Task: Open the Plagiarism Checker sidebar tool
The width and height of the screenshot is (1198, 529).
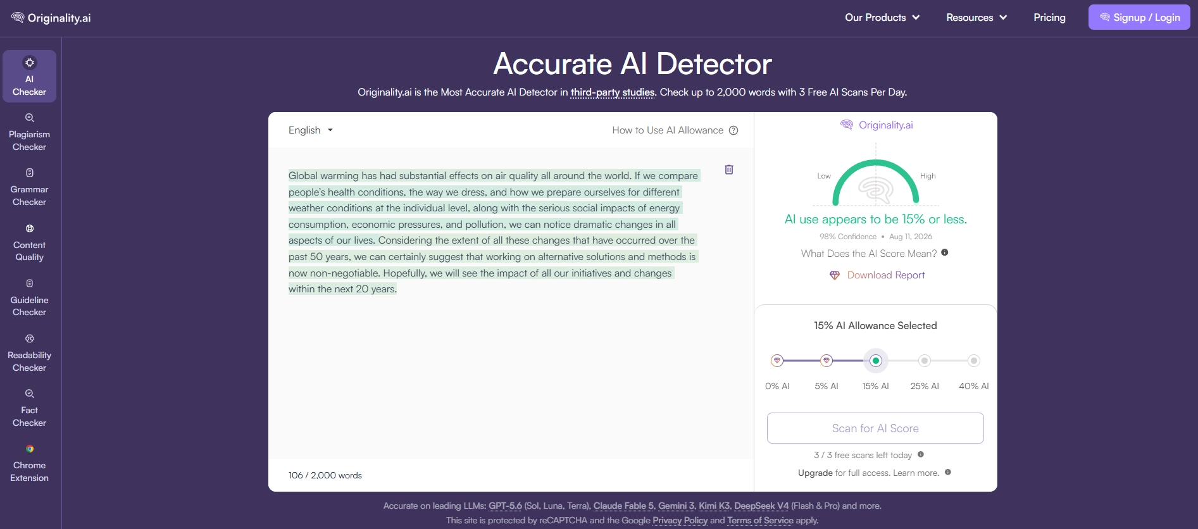Action: tap(29, 132)
